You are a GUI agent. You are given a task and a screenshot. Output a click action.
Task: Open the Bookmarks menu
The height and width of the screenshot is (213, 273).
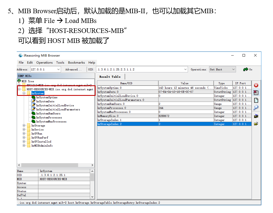[x=76, y=62]
